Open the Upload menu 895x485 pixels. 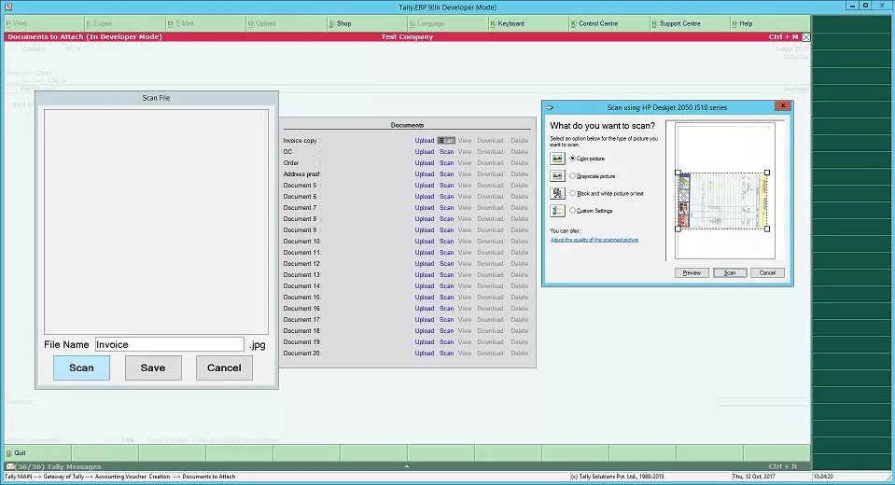(262, 23)
